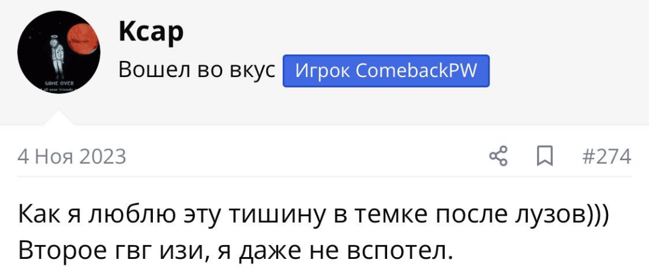Screen dimensions: 652x277
Task: Bookmark this post with the bookmark icon
Action: (545, 157)
